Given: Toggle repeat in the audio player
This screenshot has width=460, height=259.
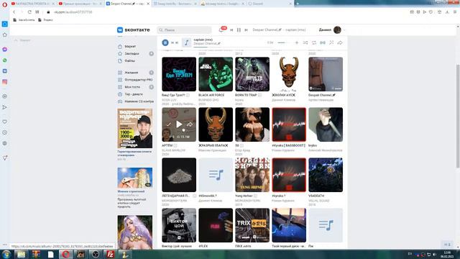Looking at the screenshot, I should (x=314, y=43).
